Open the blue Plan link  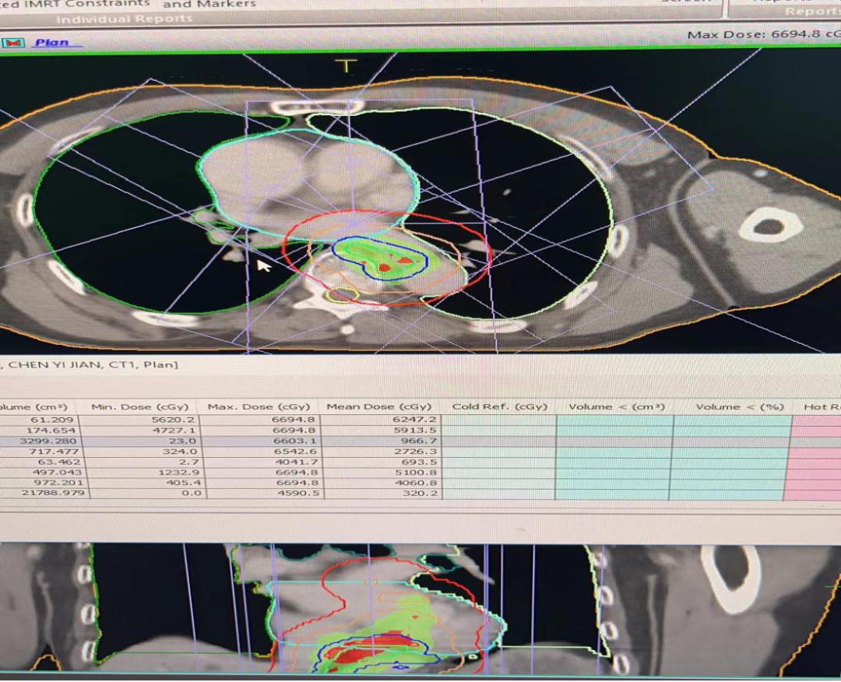(53, 43)
